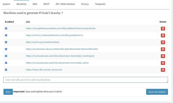Open the API / Web interface tab
This screenshot has height=103, width=173.
65,4
